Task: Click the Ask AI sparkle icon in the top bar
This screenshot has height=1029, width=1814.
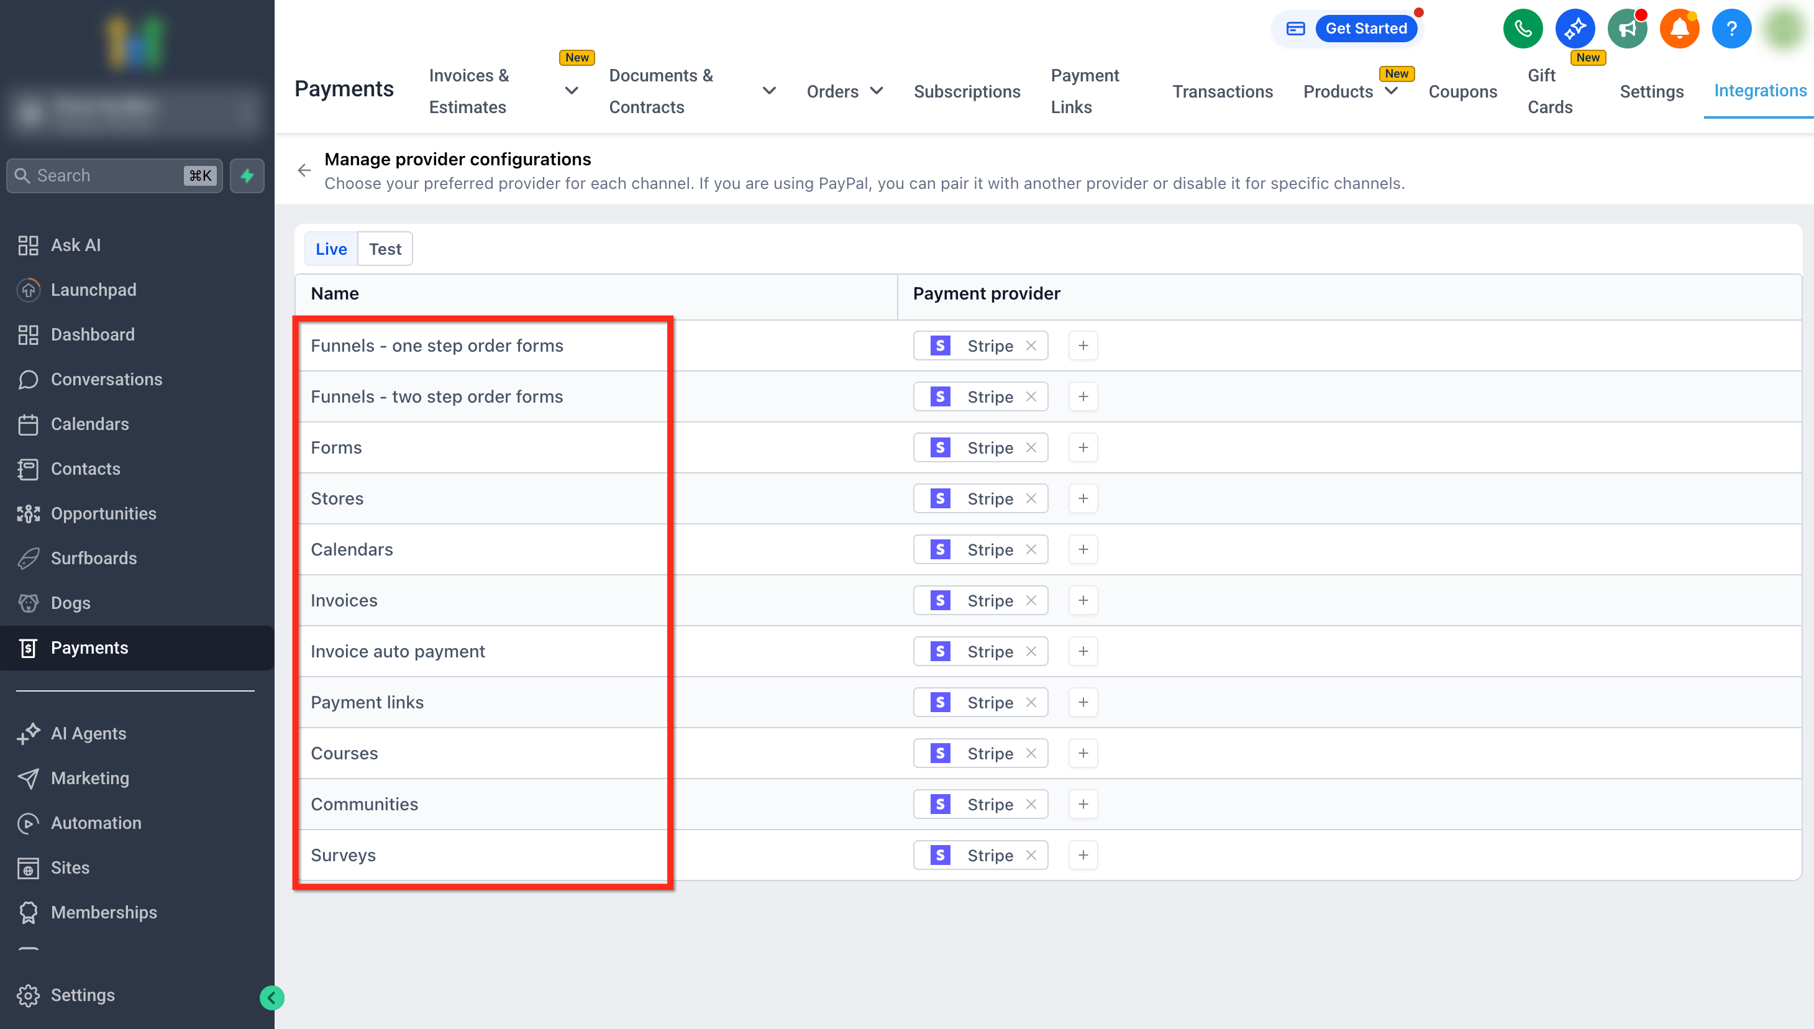Action: (1575, 29)
